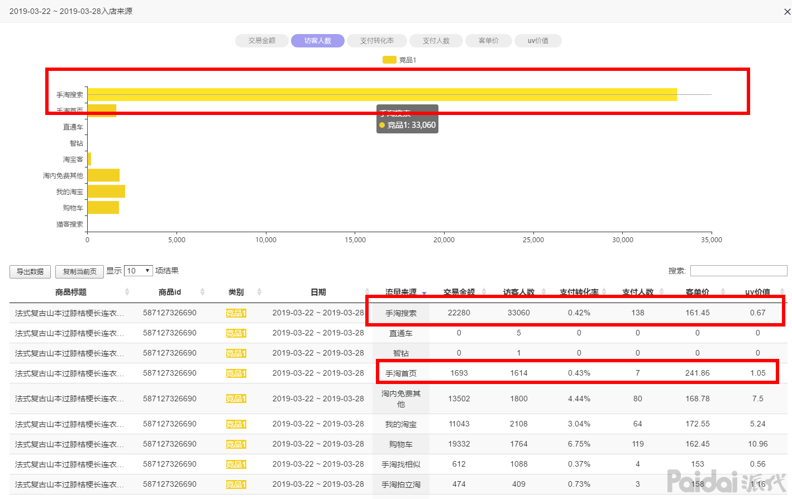Select the 4.44% conversion rate cell

579,399
